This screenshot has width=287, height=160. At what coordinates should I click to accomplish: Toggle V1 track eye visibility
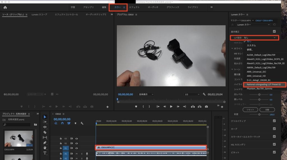(x=77, y=148)
